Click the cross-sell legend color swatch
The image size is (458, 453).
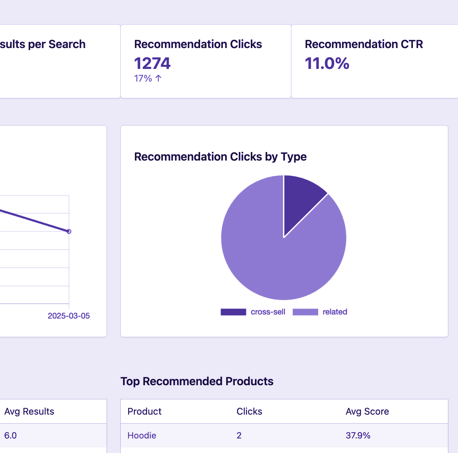(x=233, y=312)
